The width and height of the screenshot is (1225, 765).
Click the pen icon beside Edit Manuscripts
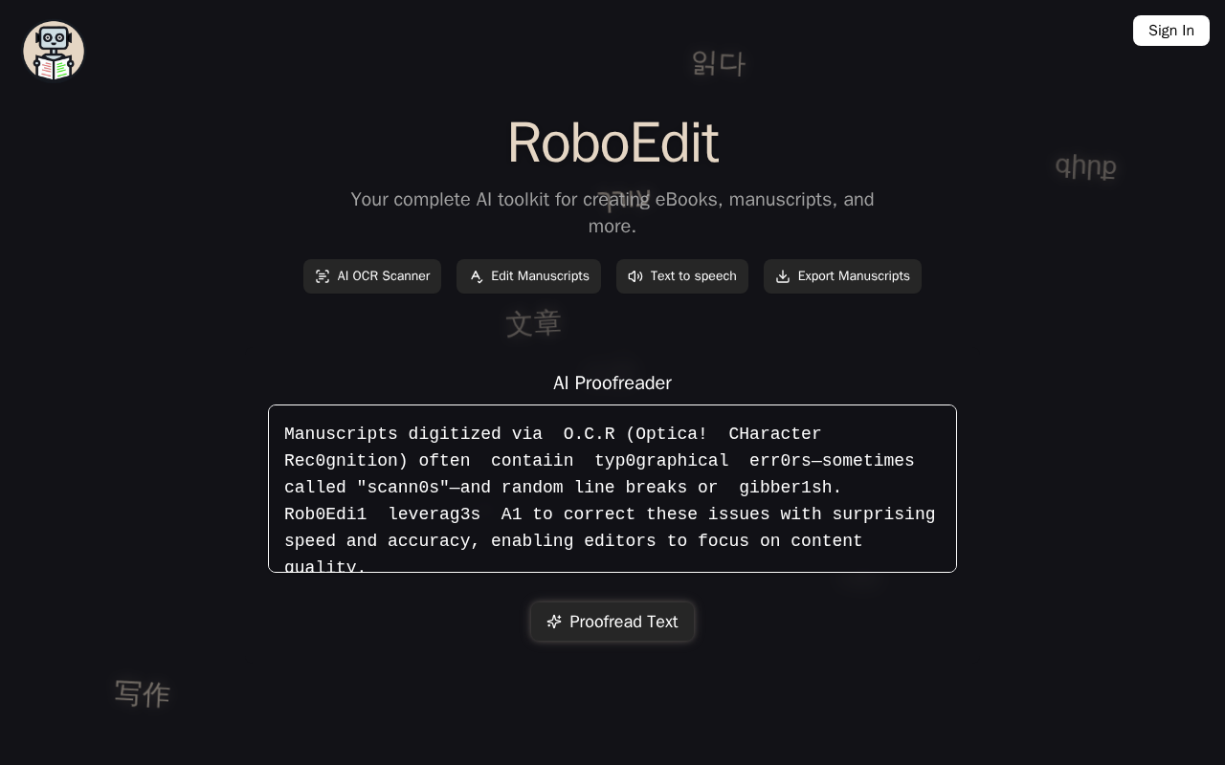click(476, 276)
